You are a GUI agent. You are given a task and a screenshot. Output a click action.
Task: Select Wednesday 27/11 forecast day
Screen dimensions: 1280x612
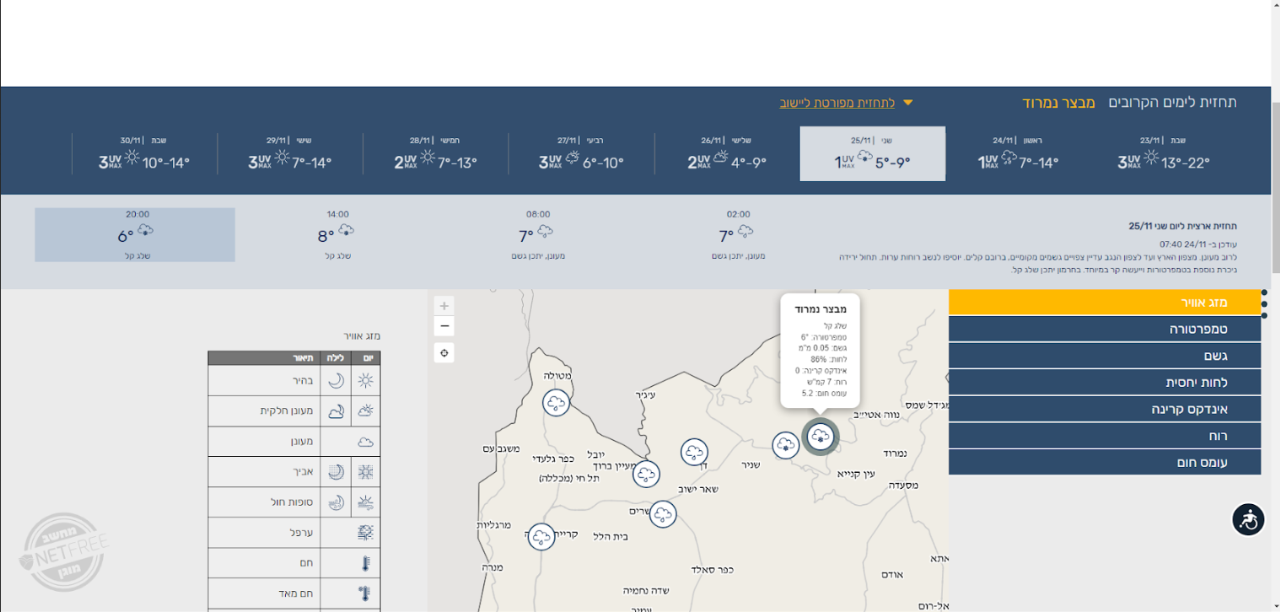581,153
